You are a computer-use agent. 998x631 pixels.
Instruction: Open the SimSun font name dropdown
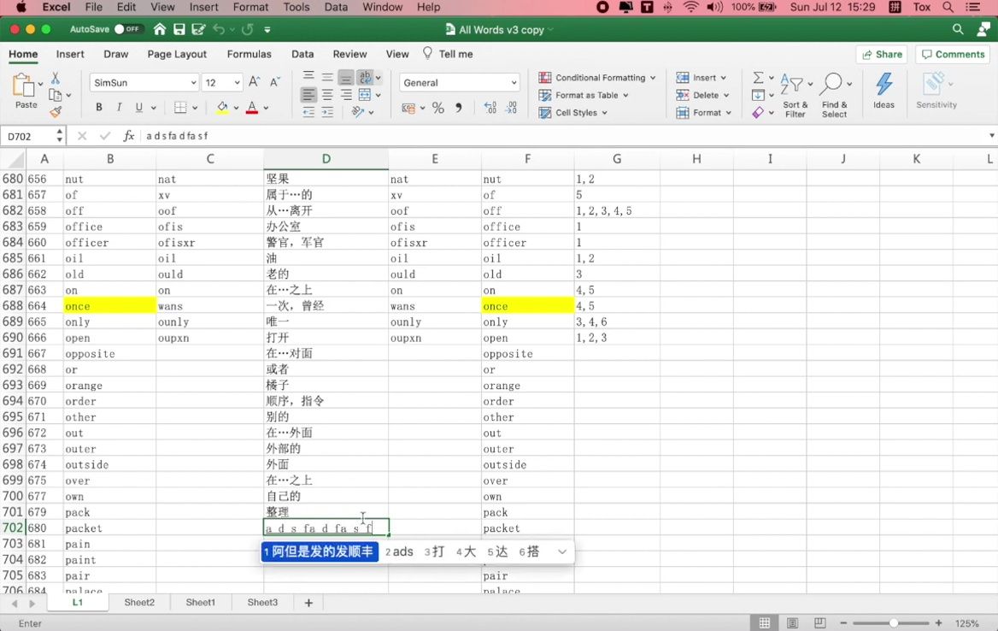pos(193,83)
